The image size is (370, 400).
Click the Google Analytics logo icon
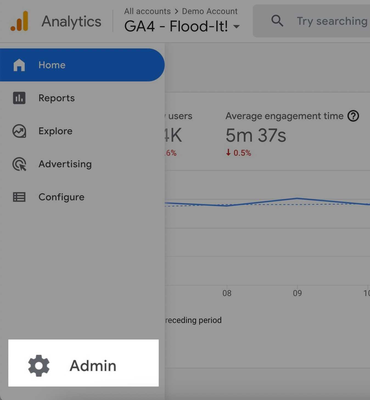pos(19,21)
